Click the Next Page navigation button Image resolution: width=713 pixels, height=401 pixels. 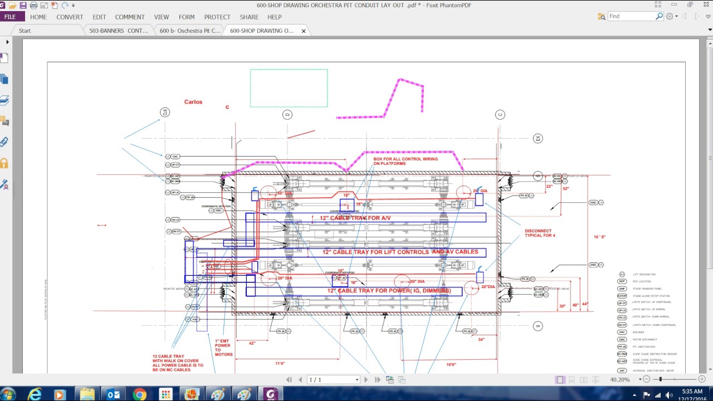[366, 379]
